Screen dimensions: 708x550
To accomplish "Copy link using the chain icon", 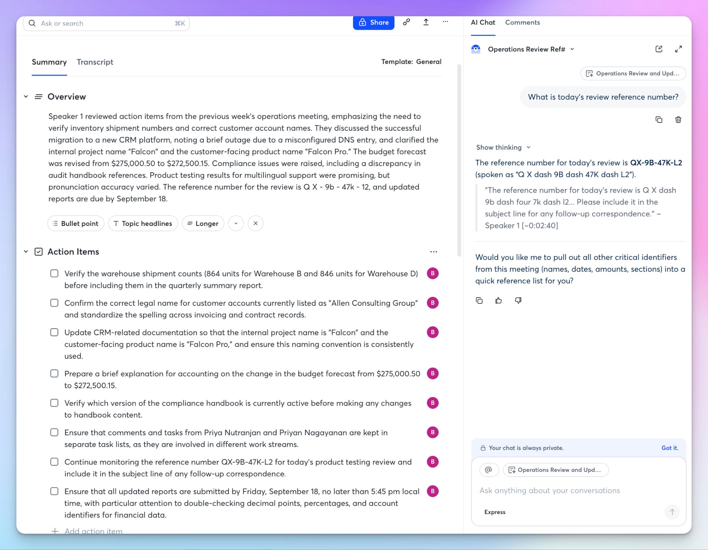I will coord(407,22).
